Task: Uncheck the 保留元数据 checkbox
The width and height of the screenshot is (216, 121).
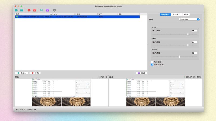Action: coord(152,65)
